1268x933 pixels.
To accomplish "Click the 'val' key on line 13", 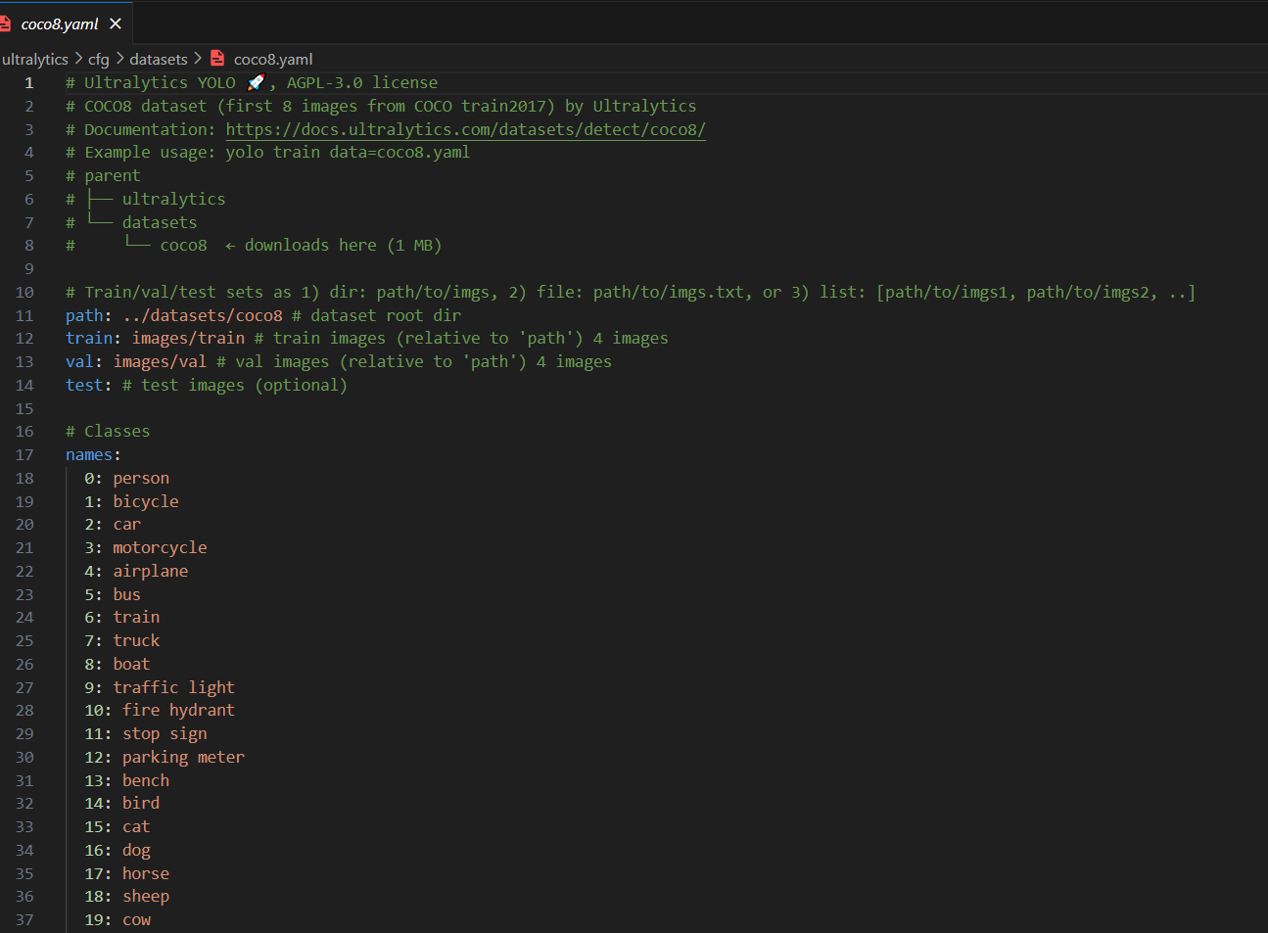I will point(79,362).
